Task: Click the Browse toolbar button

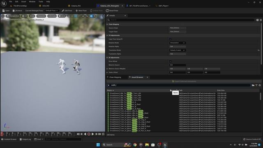Action: pos(17,11)
